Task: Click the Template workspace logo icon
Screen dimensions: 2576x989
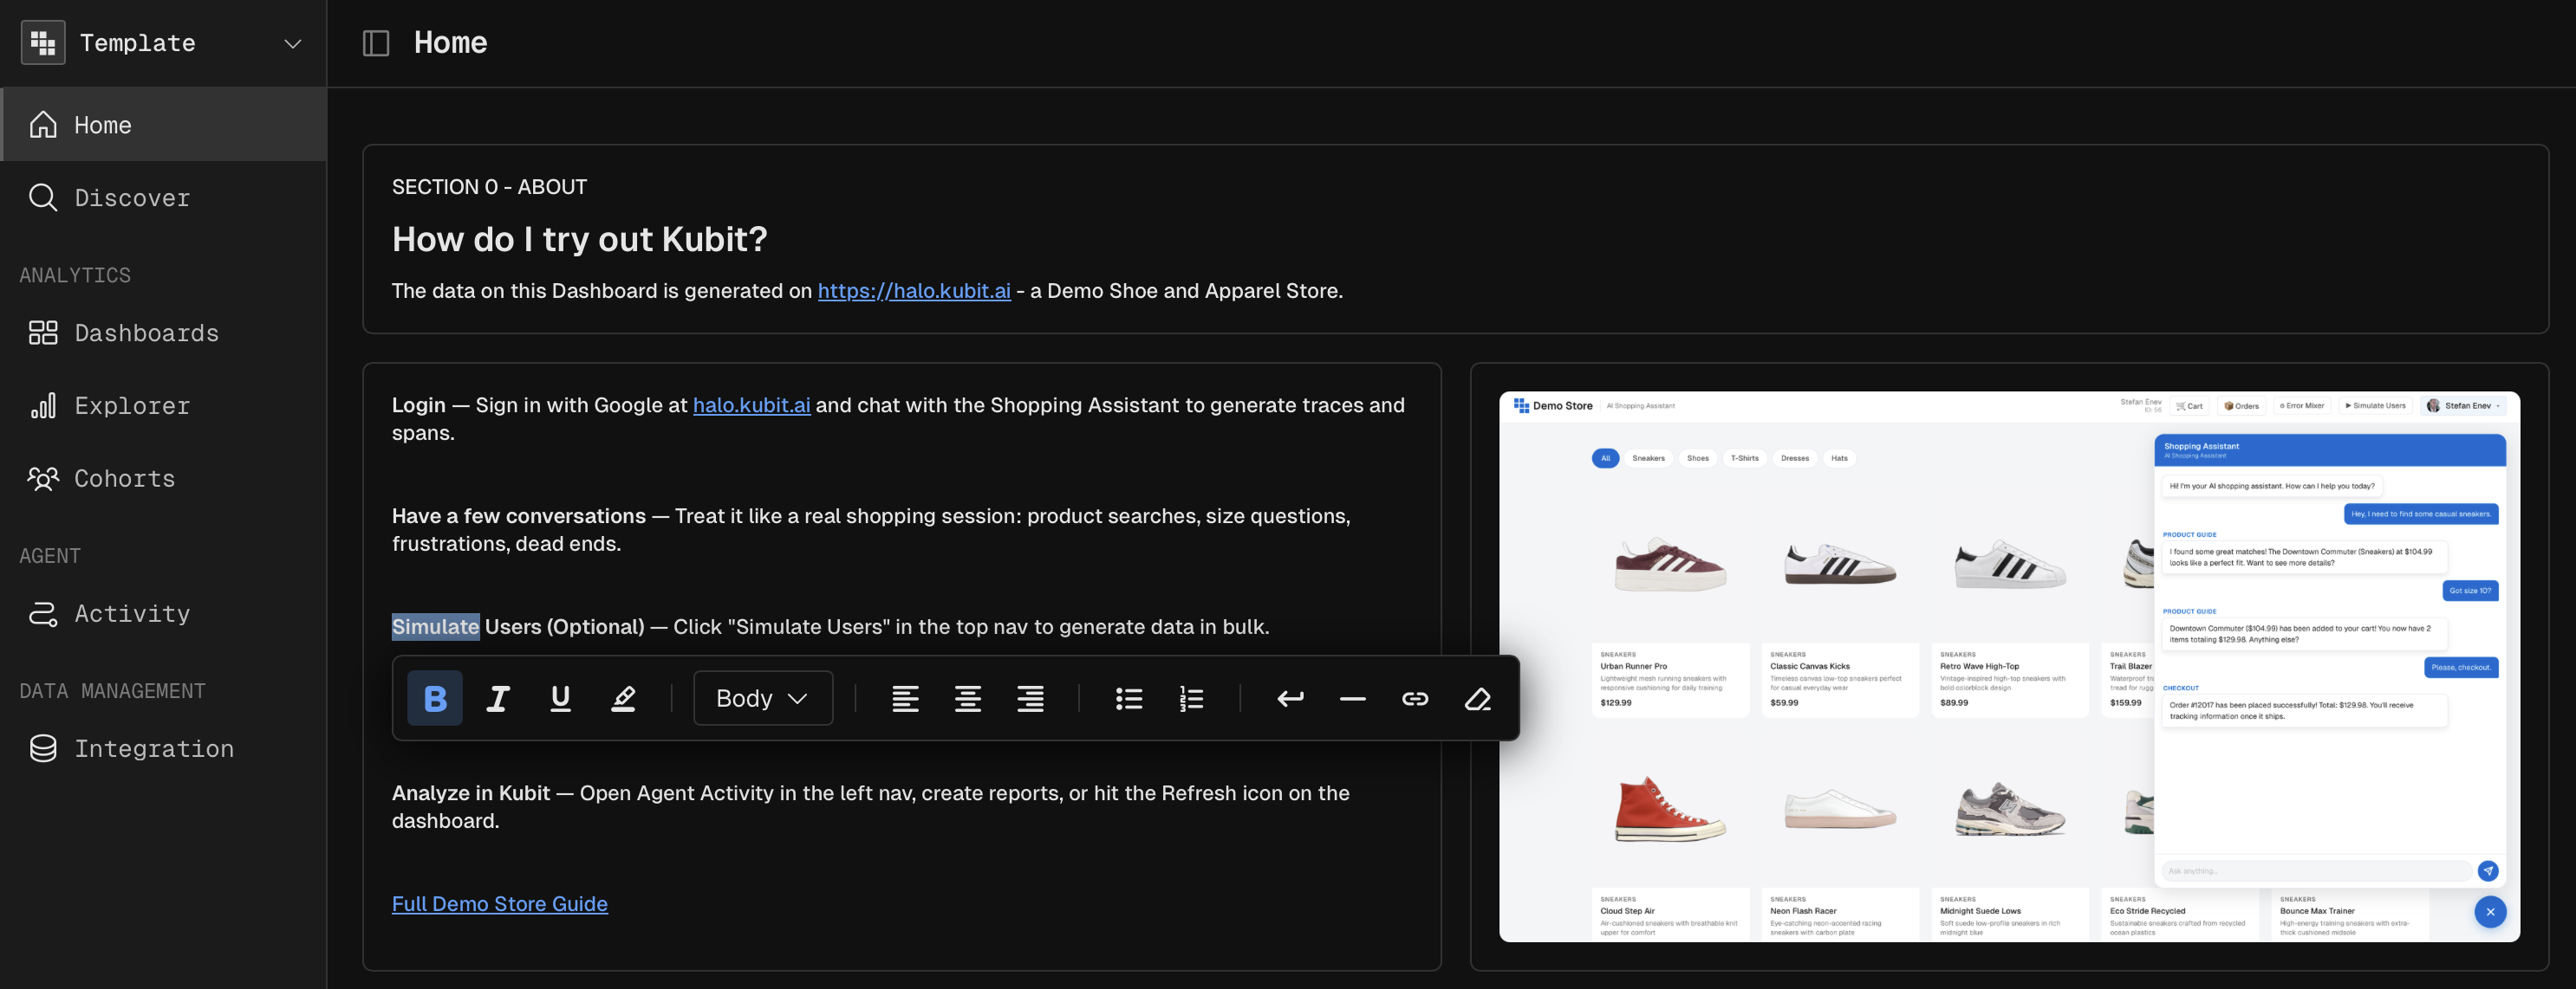Action: (43, 43)
